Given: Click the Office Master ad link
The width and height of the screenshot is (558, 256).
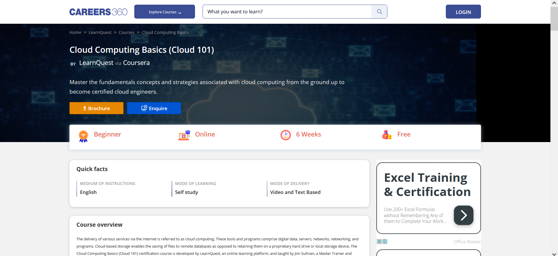Looking at the screenshot, I should (467, 242).
